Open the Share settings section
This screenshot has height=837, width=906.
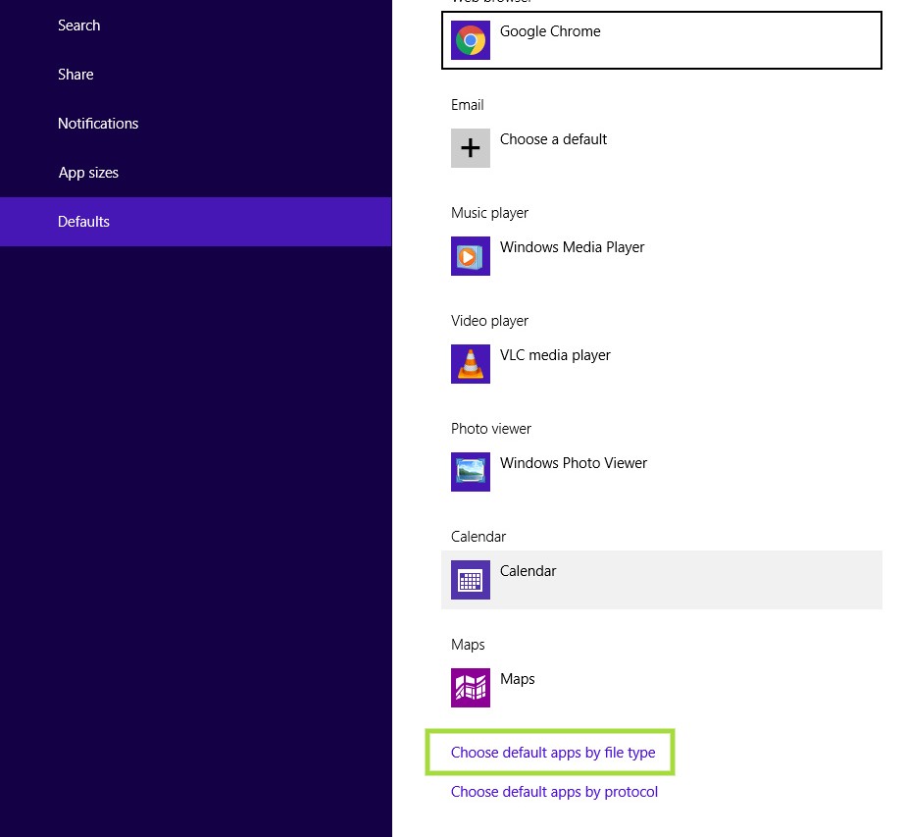pyautogui.click(x=75, y=75)
